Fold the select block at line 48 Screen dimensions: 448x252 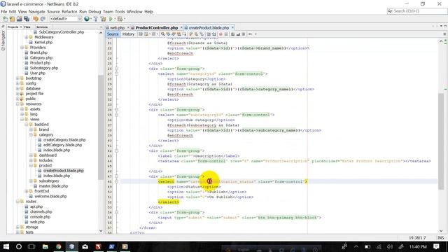(117, 181)
